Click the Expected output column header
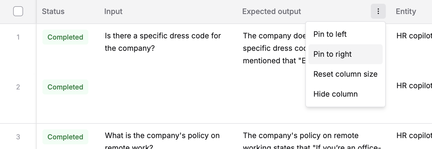This screenshot has height=149, width=432. (272, 12)
